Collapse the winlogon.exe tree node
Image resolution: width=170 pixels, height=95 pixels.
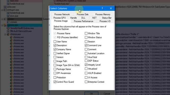2,10
